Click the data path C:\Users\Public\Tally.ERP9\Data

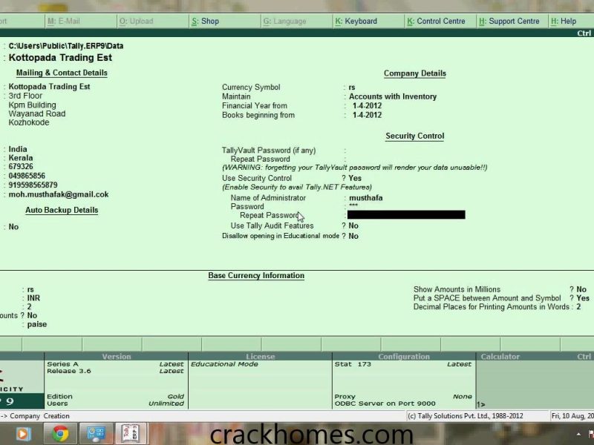pos(66,46)
